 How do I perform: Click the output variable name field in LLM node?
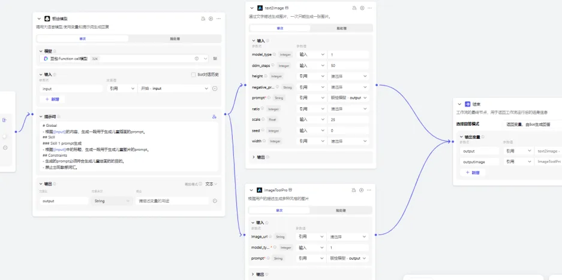pyautogui.click(x=64, y=201)
